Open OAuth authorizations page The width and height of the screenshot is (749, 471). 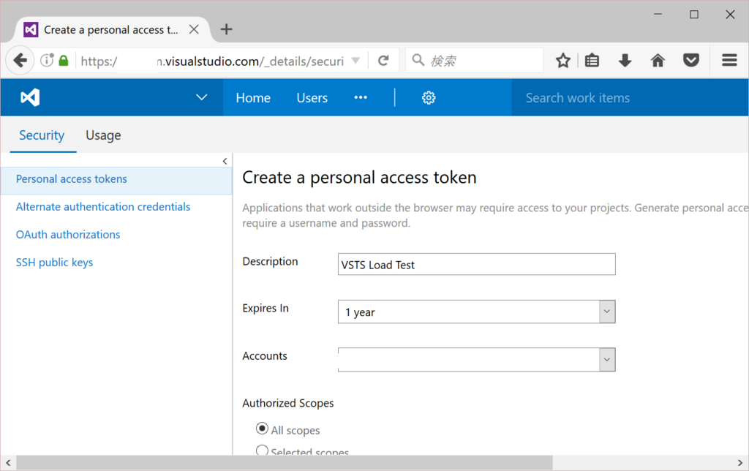(68, 235)
